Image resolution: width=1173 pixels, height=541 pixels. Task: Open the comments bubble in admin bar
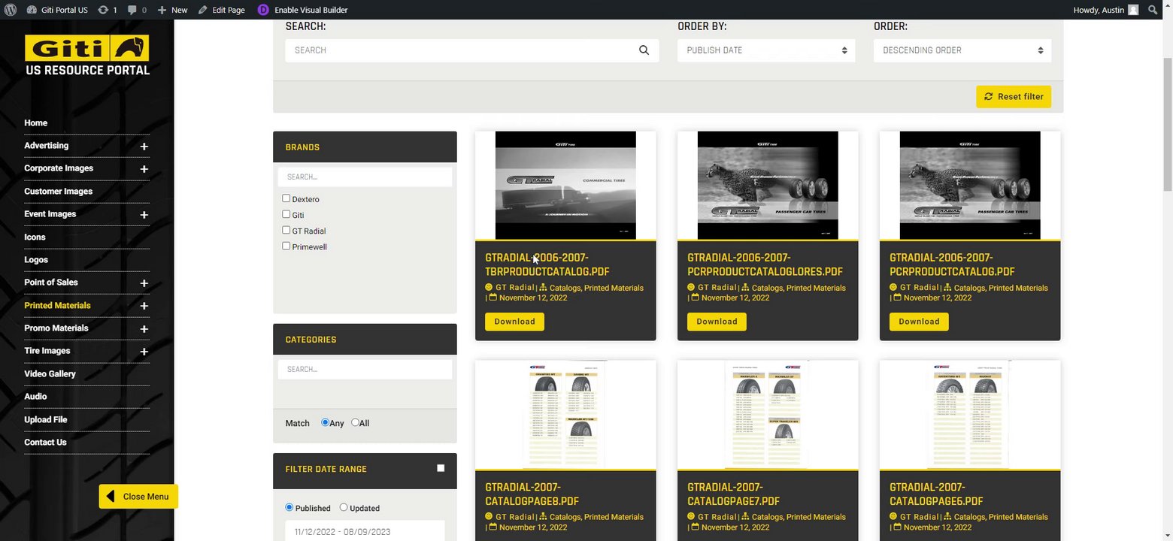coord(137,10)
